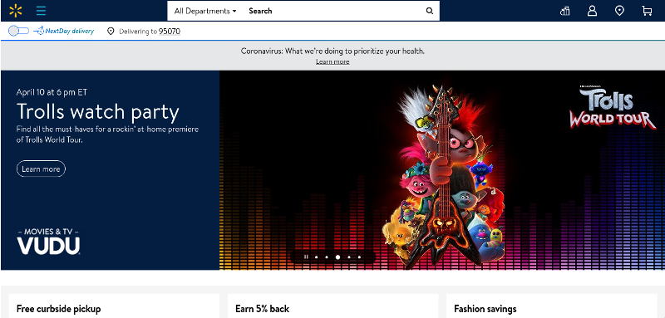Click Learn more on Trolls watch party
Viewport: 665px width, 318px height.
[x=41, y=169]
